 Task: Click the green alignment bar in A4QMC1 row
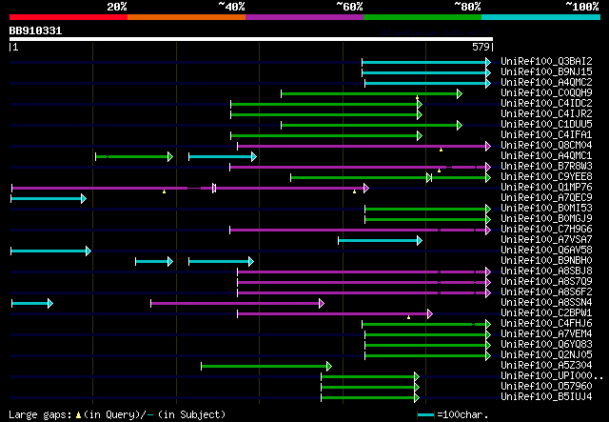134,157
